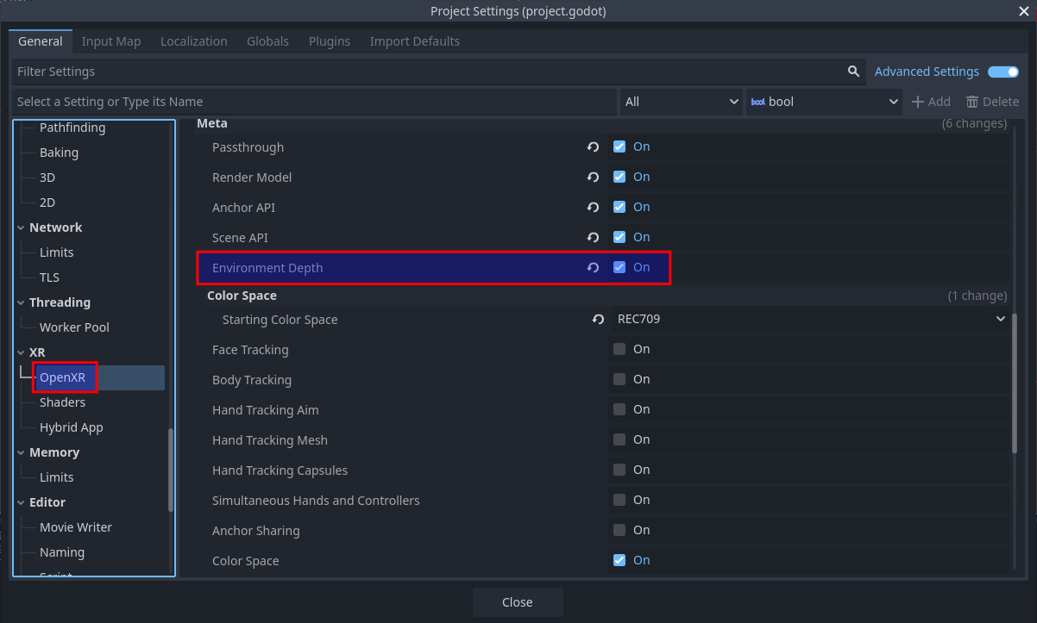Revert the Scene API setting
This screenshot has height=623, width=1037.
click(x=593, y=237)
